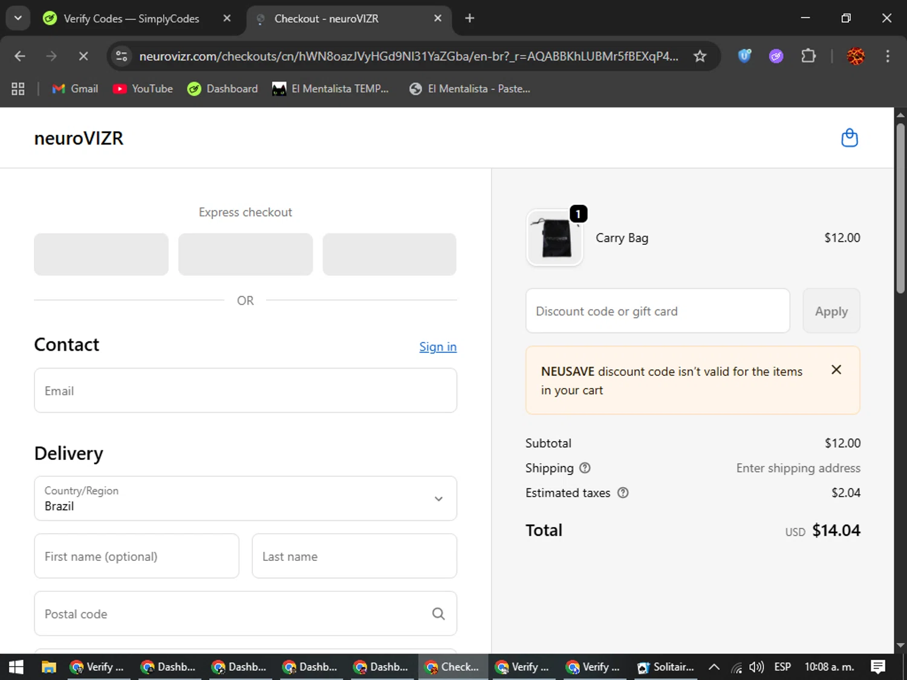Open the YouTube bookmark
Viewport: 907px width, 680px height.
click(x=143, y=89)
